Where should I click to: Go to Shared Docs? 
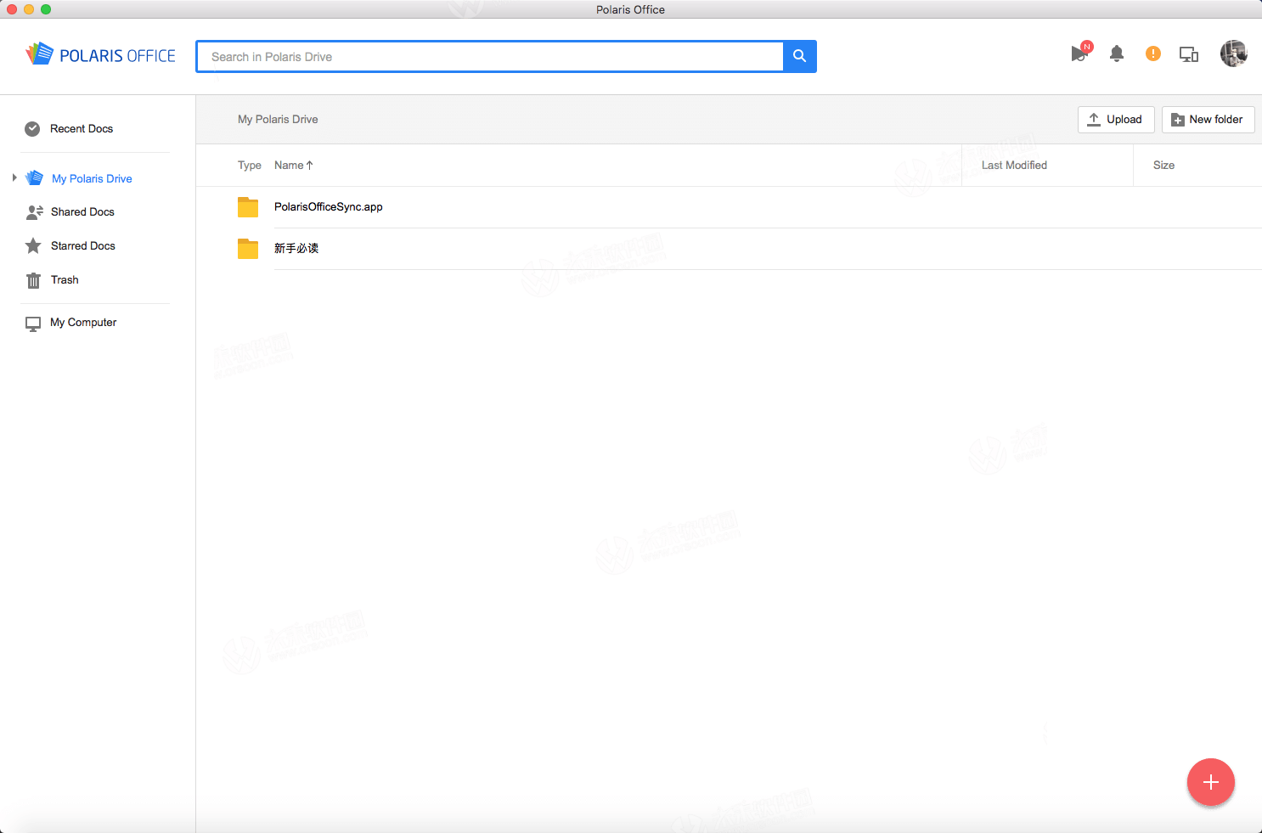pos(82,212)
